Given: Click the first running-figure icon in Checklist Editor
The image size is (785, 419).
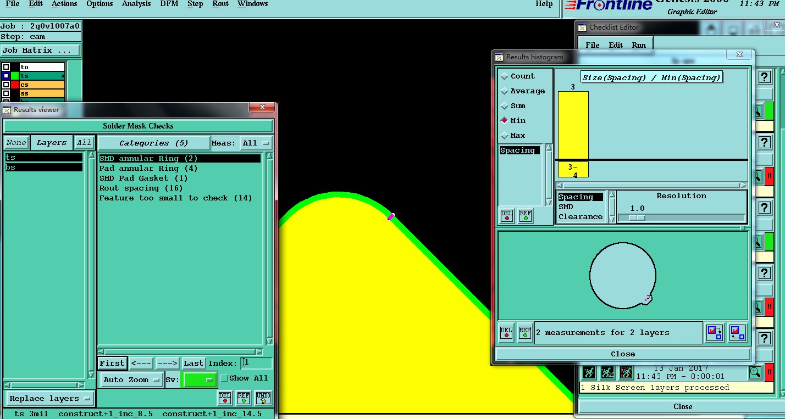Looking at the screenshot, I should [x=589, y=373].
